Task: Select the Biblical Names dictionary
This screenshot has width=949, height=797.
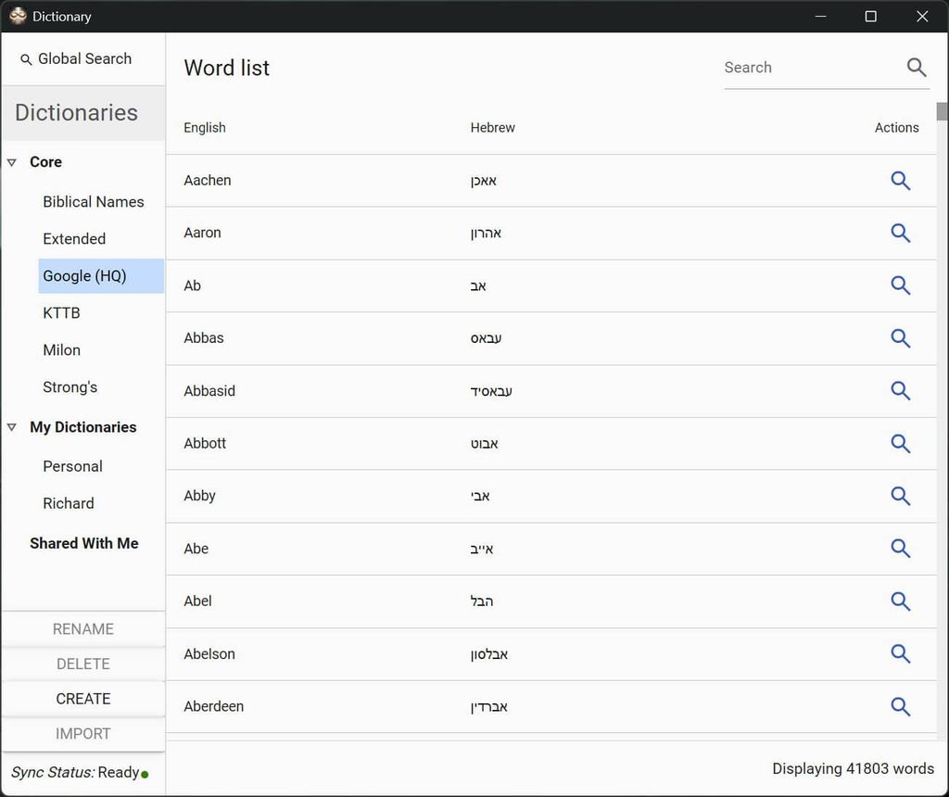Action: [x=93, y=202]
